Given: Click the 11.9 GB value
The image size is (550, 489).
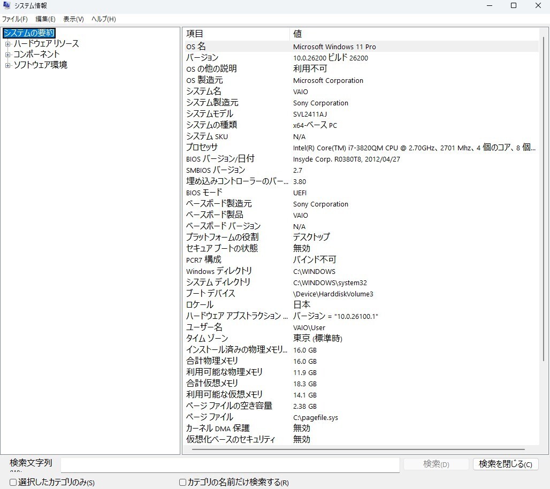Looking at the screenshot, I should click(305, 372).
